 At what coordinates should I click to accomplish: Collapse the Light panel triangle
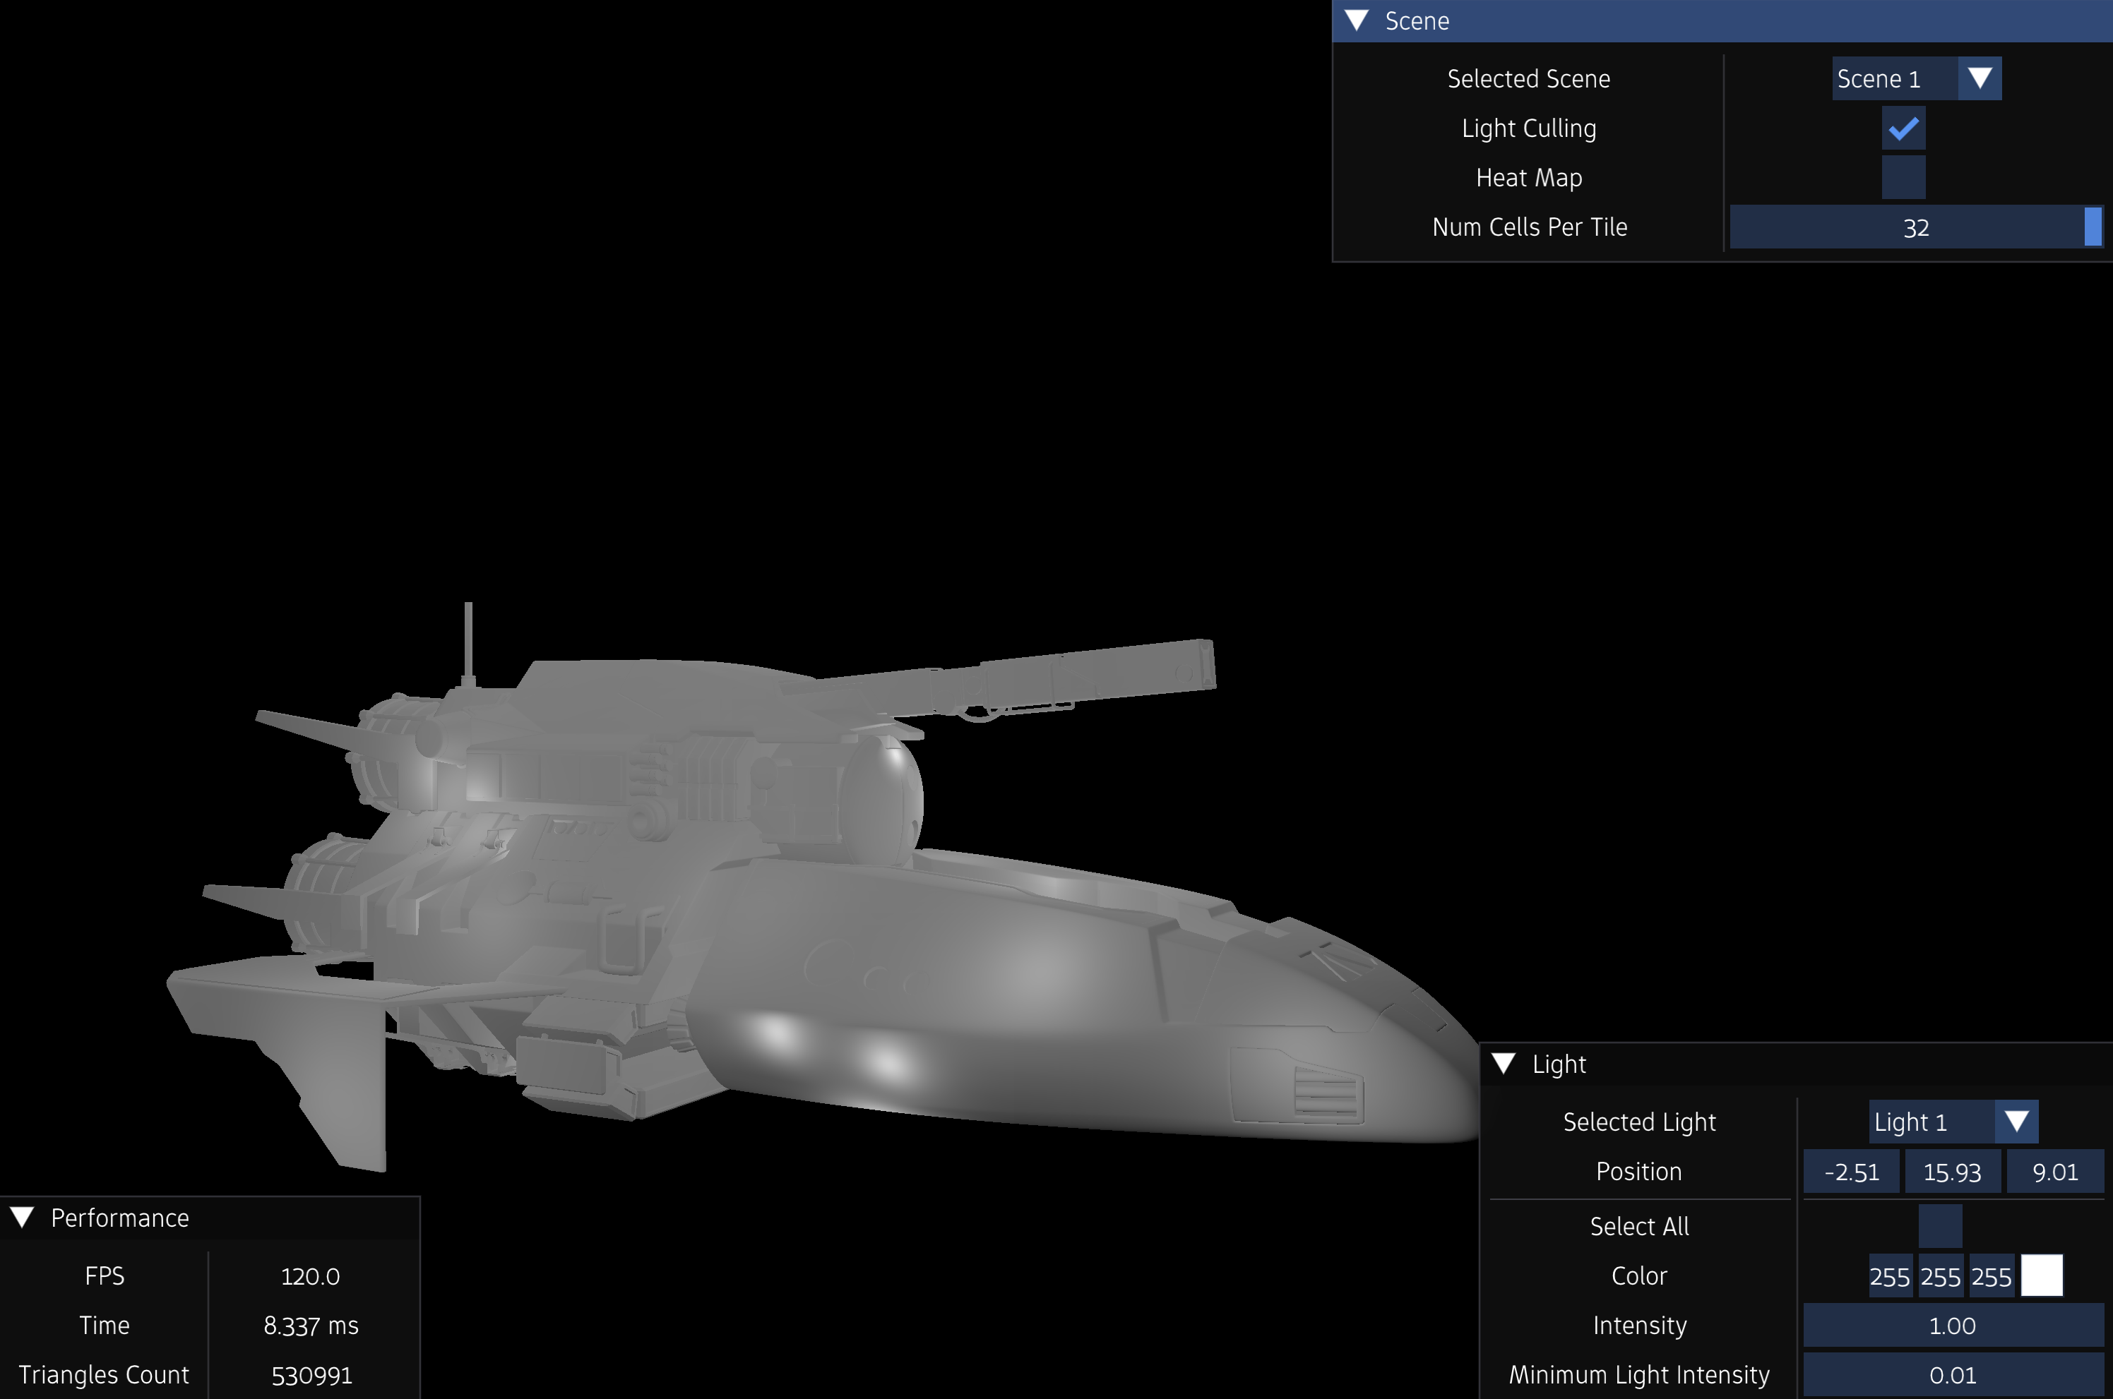[x=1504, y=1064]
